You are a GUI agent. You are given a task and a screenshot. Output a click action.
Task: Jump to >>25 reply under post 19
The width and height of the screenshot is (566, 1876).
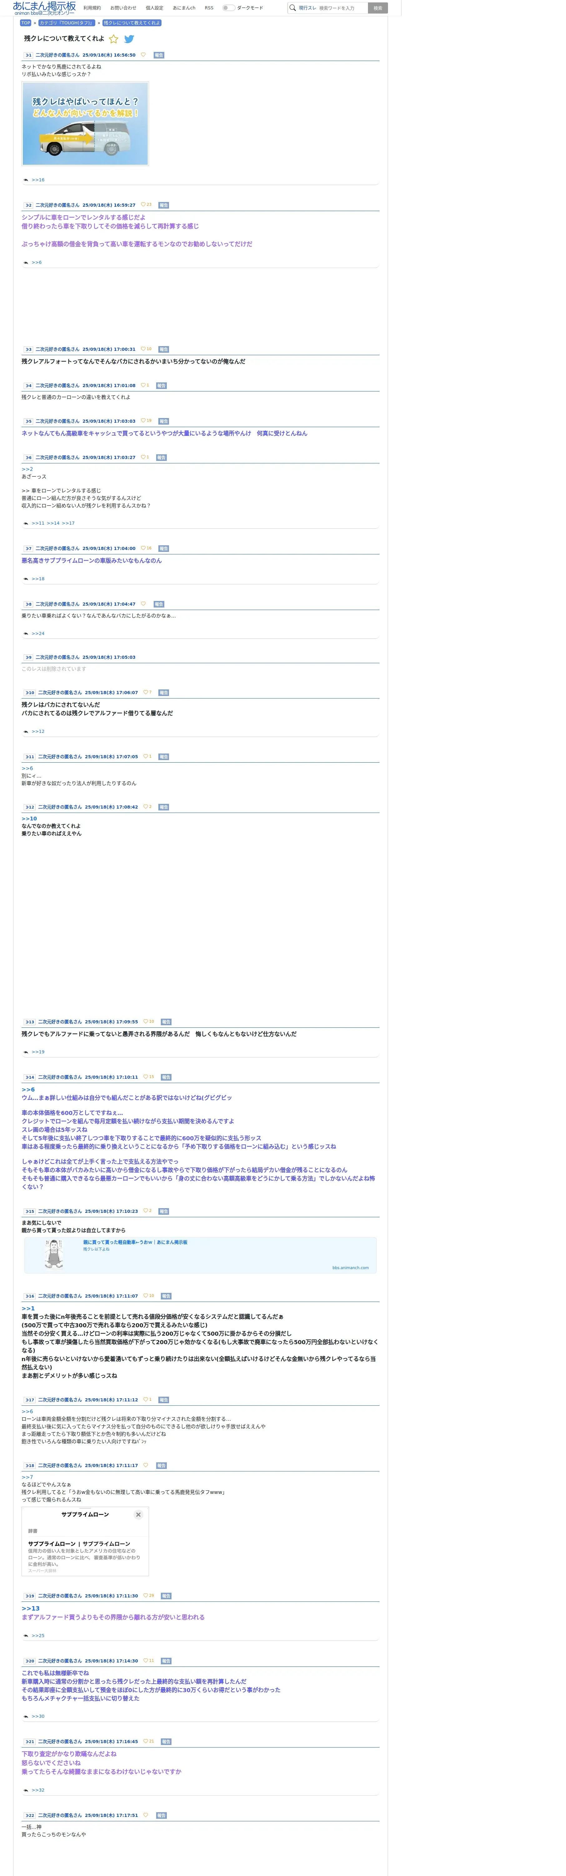[38, 1636]
